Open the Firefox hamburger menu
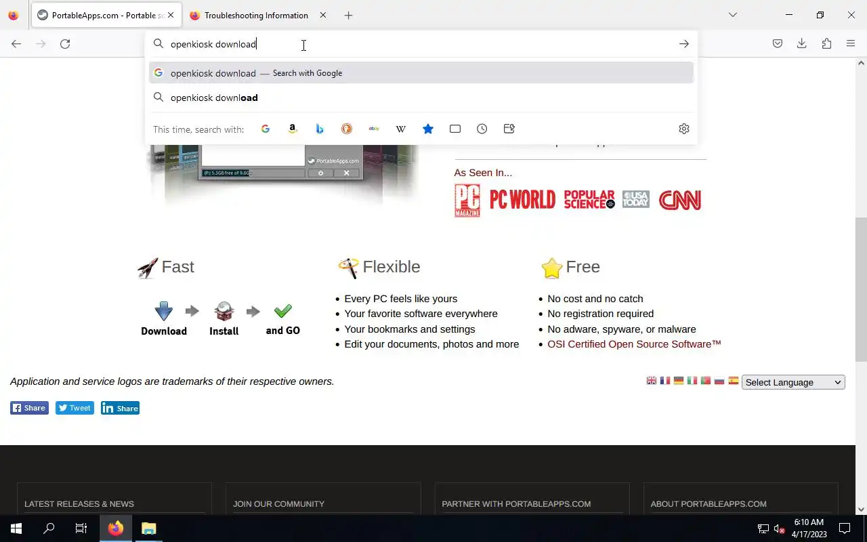The height and width of the screenshot is (542, 867). point(851,44)
